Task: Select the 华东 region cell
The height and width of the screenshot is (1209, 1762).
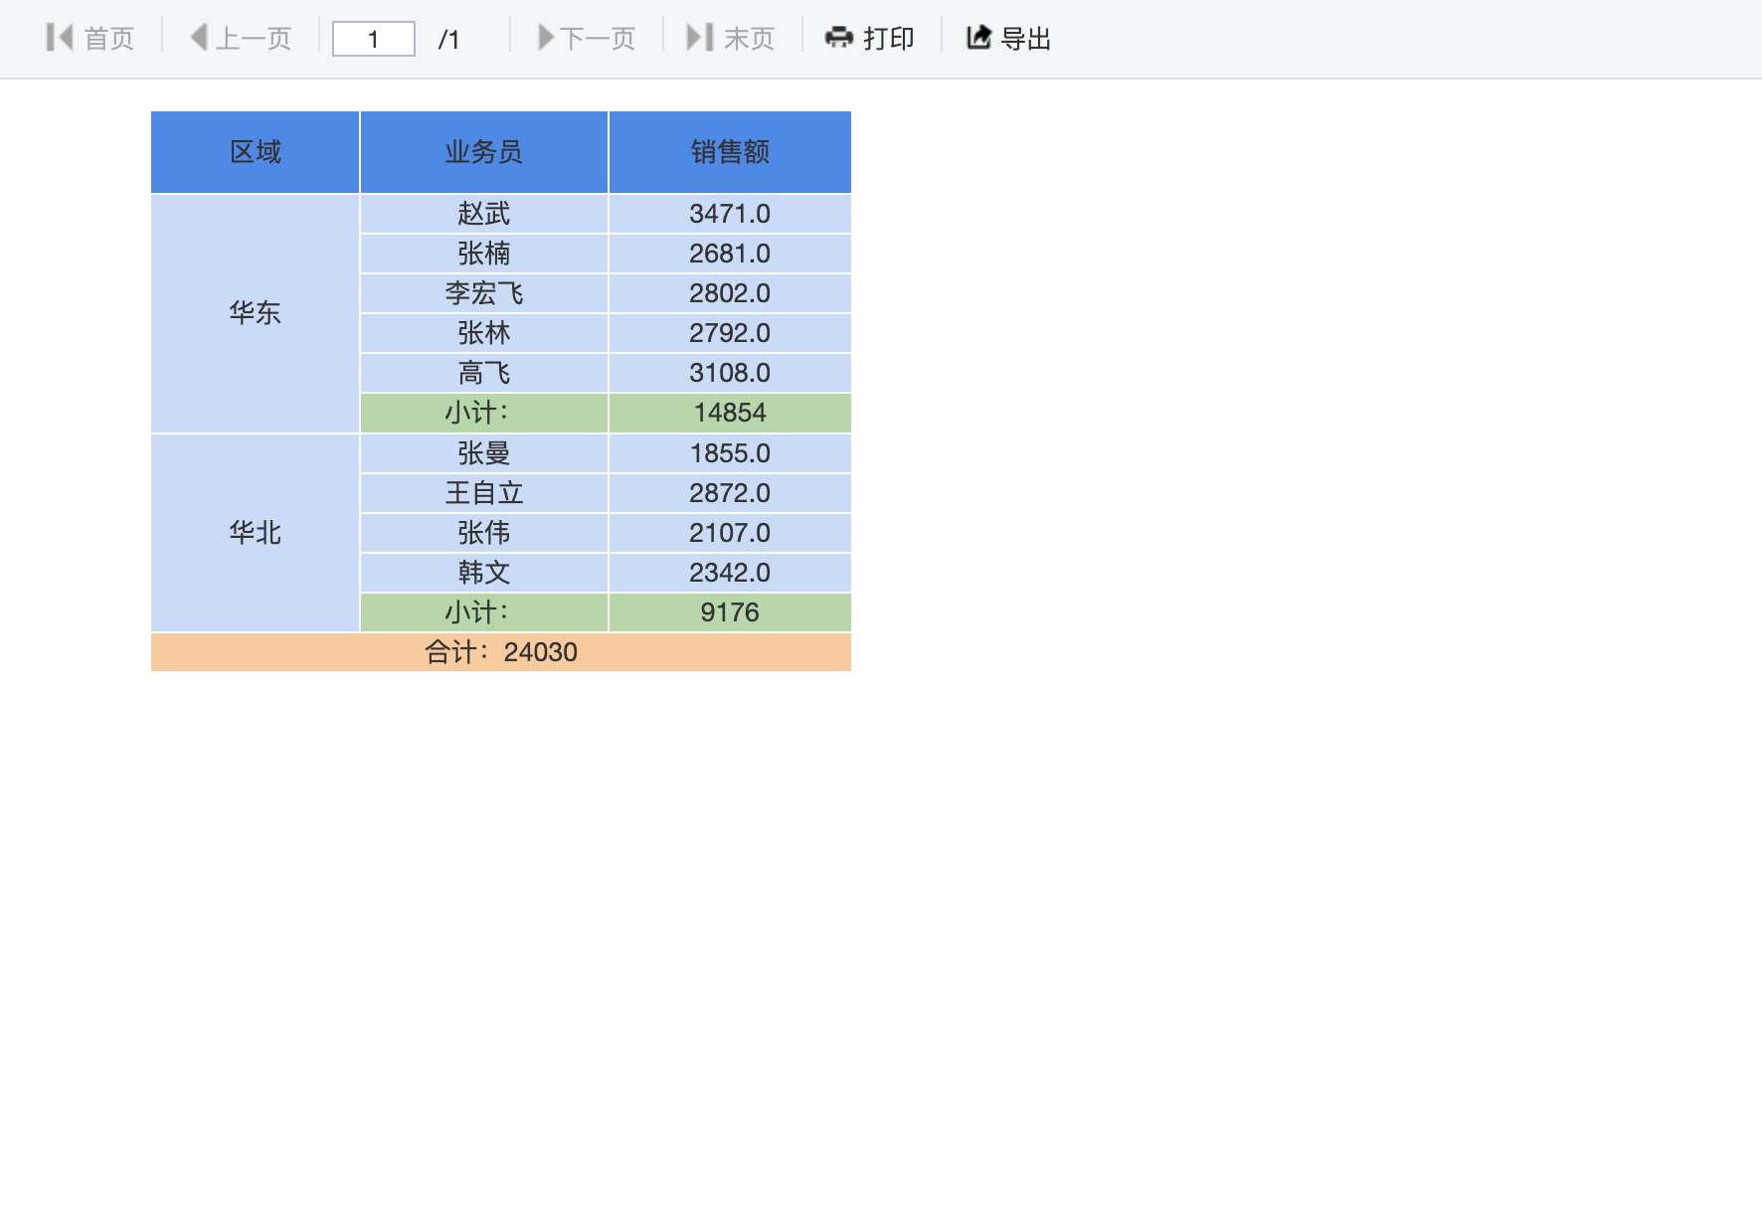Action: 255,313
